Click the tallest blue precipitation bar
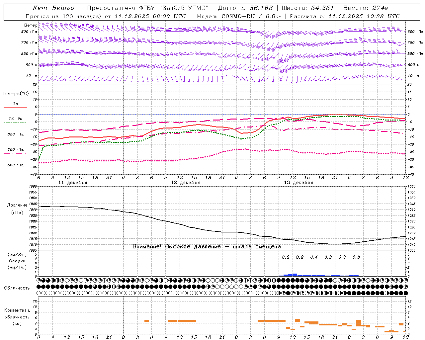Screen dimensions: 425x340 click(x=295, y=275)
